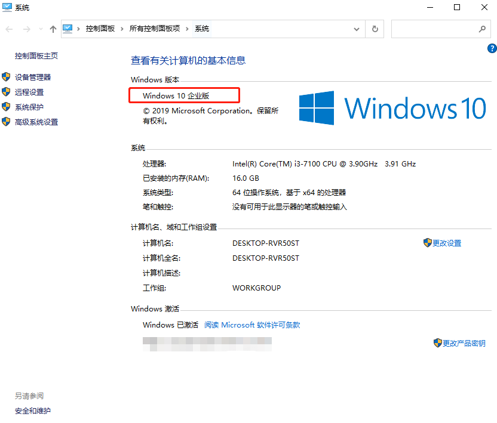Open 系统保护 from sidebar

click(29, 107)
